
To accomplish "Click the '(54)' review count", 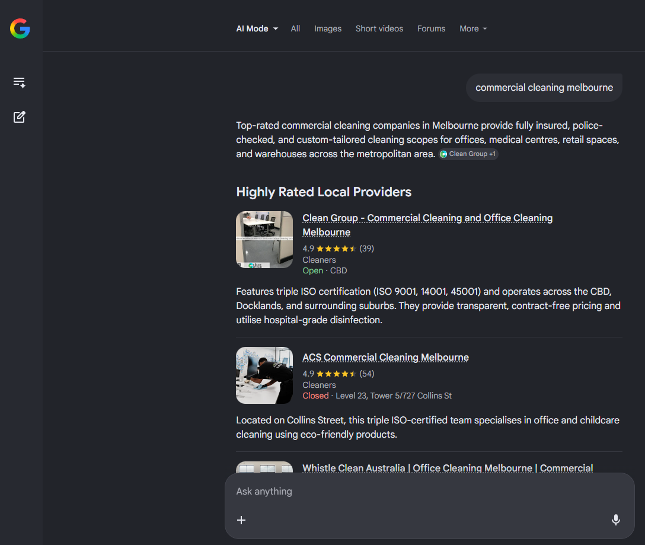I will 366,374.
